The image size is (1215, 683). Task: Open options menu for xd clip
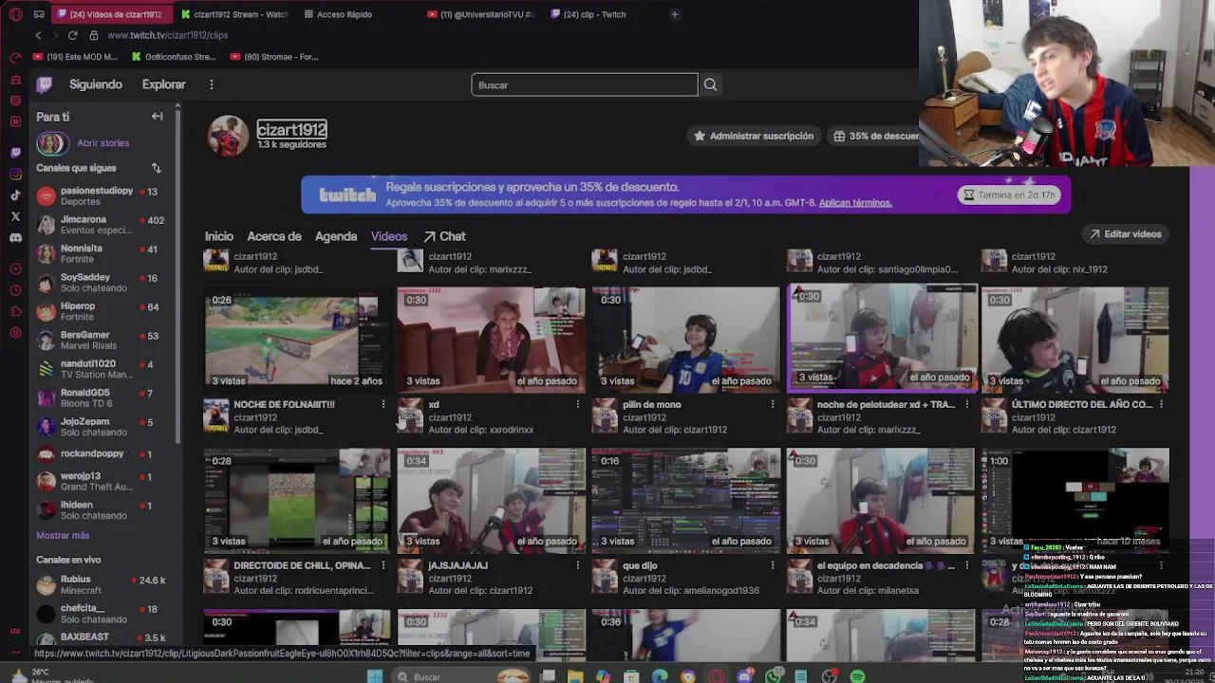click(577, 404)
